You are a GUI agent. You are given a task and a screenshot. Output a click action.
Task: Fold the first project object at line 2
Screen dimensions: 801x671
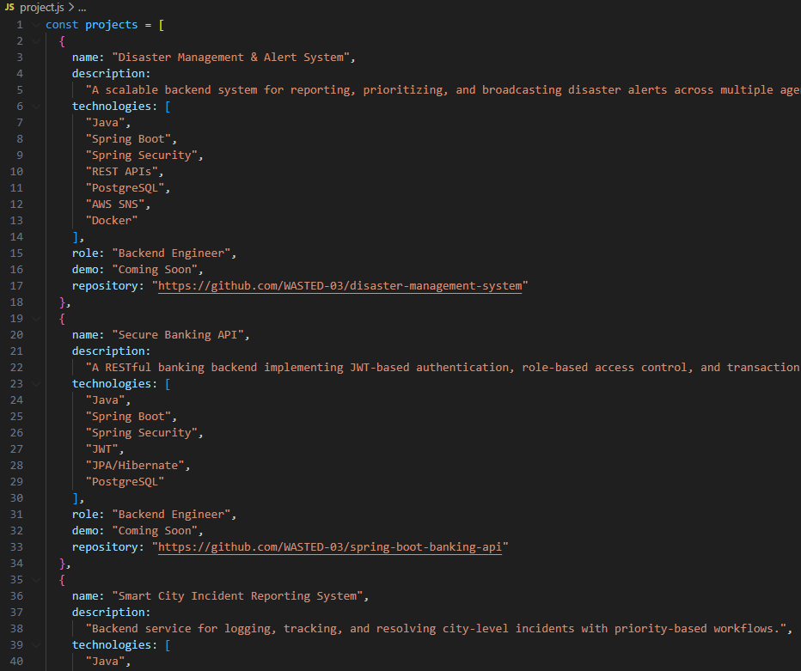pos(36,41)
